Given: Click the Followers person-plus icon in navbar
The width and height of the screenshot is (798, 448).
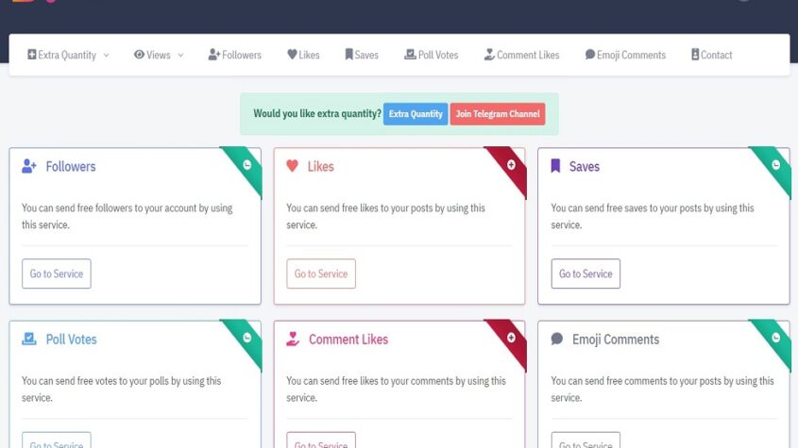Looking at the screenshot, I should pyautogui.click(x=214, y=55).
